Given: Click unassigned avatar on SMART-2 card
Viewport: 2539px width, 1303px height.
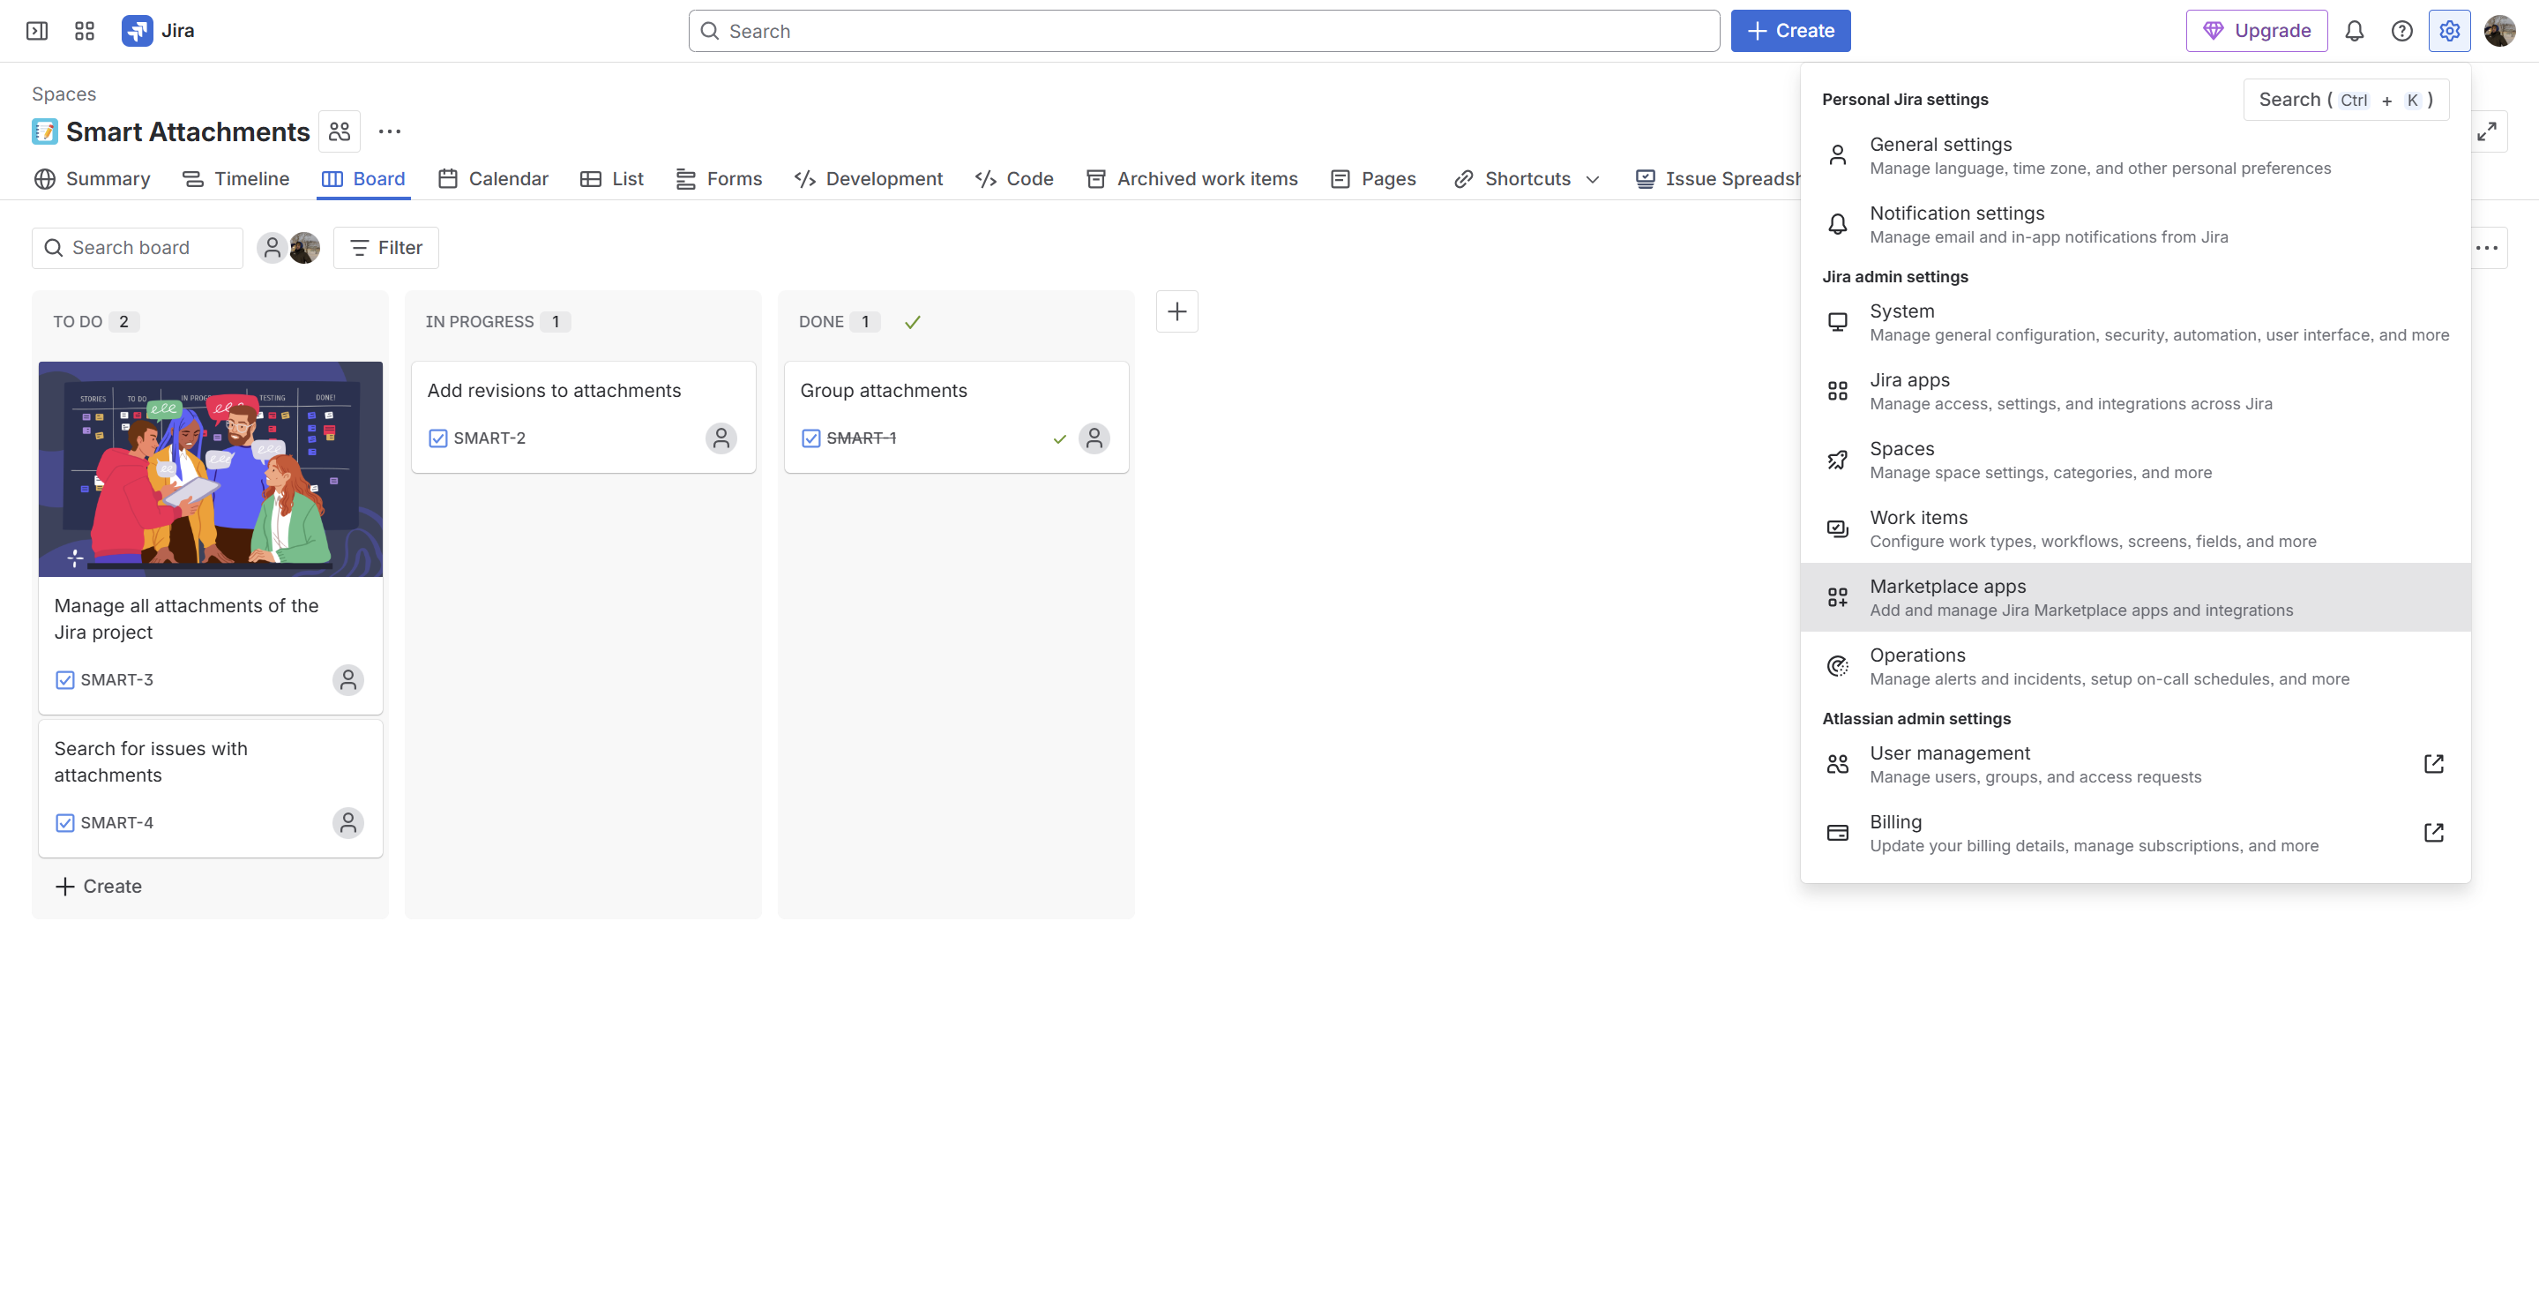Looking at the screenshot, I should coord(721,438).
